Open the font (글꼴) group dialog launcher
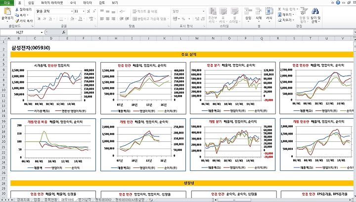The width and height of the screenshot is (356, 202). (x=95, y=26)
